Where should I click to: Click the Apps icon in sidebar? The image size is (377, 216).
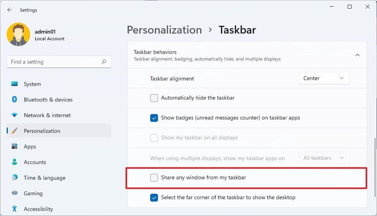(14, 146)
